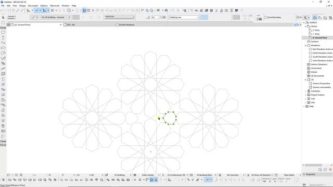
Task: Select 2. Story in the Navigator
Action: click(x=316, y=30)
